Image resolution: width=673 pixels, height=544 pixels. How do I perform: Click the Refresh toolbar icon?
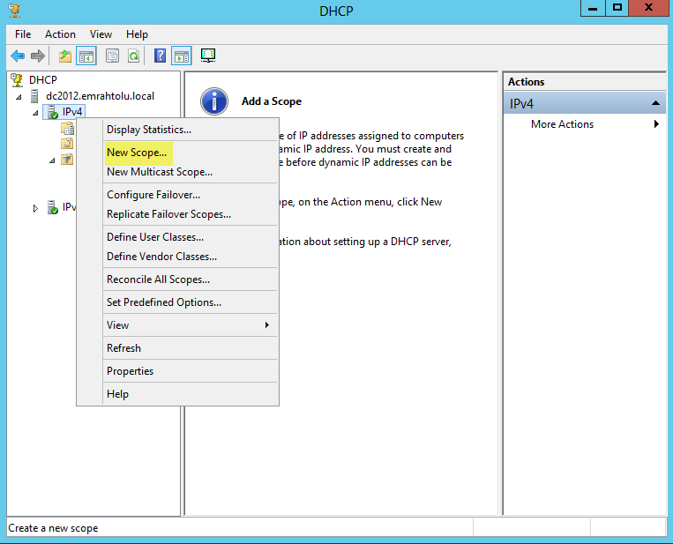134,56
